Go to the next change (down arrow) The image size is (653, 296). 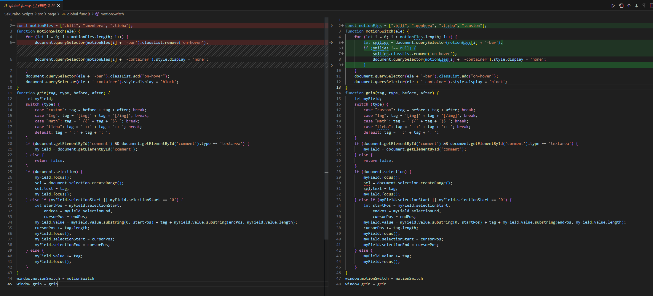[x=636, y=6]
